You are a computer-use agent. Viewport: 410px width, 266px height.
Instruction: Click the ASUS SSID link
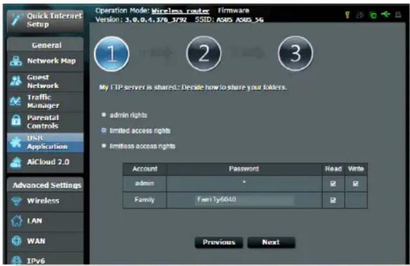tap(224, 20)
